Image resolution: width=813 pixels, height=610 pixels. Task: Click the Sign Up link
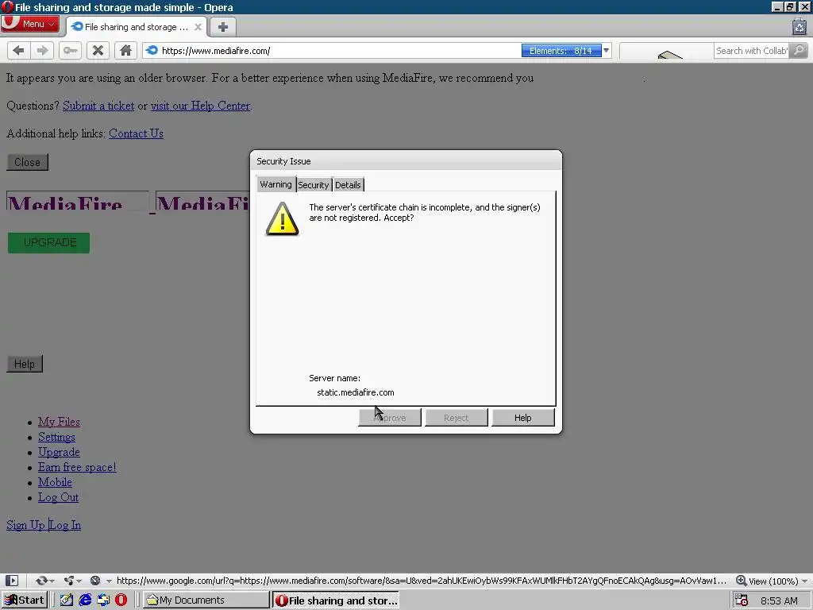pos(25,526)
